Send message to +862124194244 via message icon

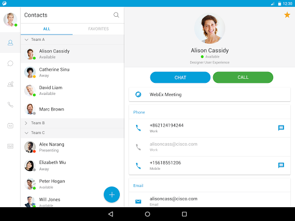(281, 128)
